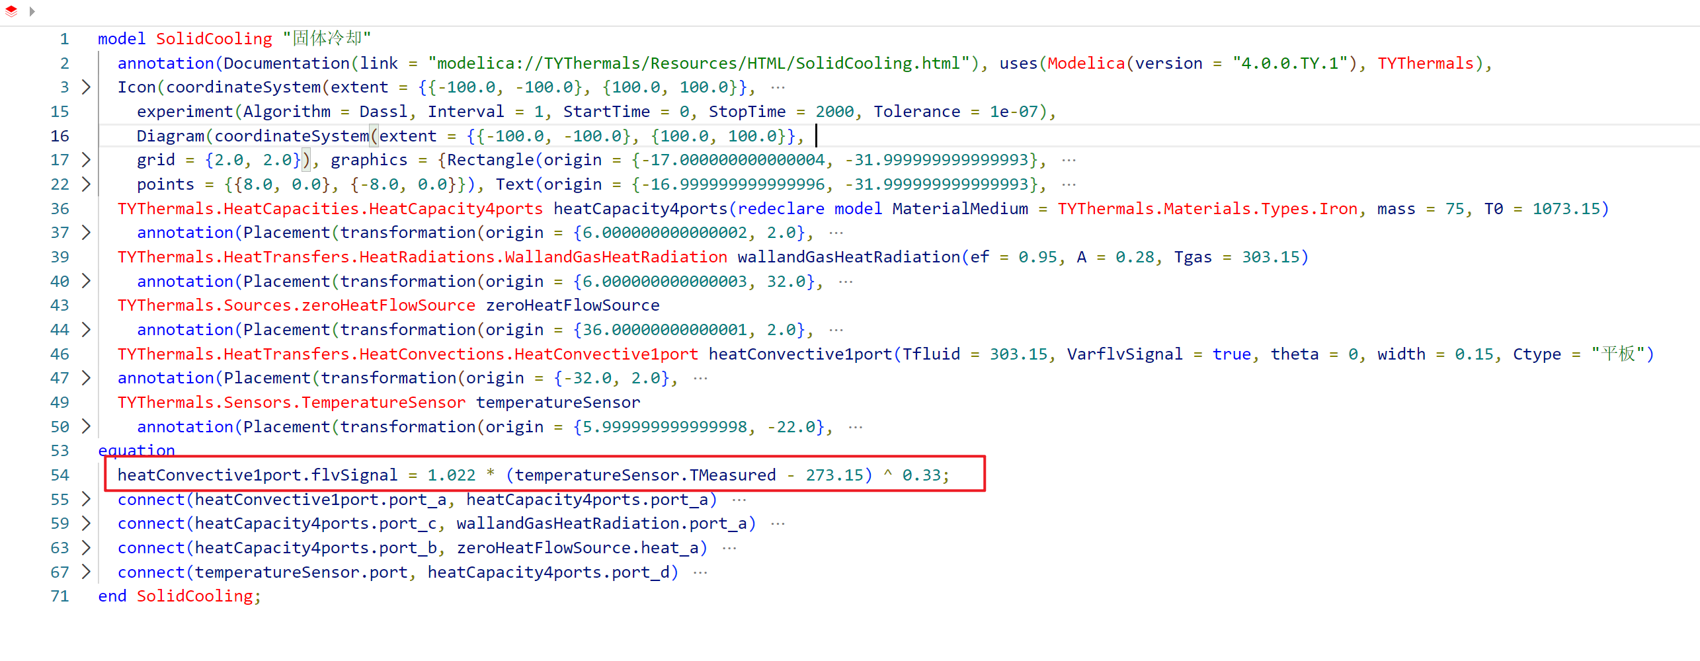Expand the folded Icon annotation at line 3
The image size is (1700, 661).
pos(86,87)
